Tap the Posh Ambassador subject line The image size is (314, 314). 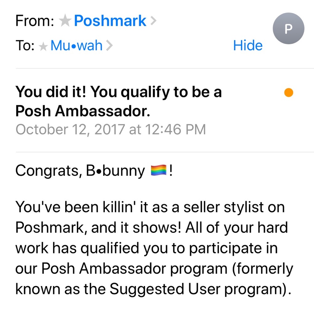[119, 101]
